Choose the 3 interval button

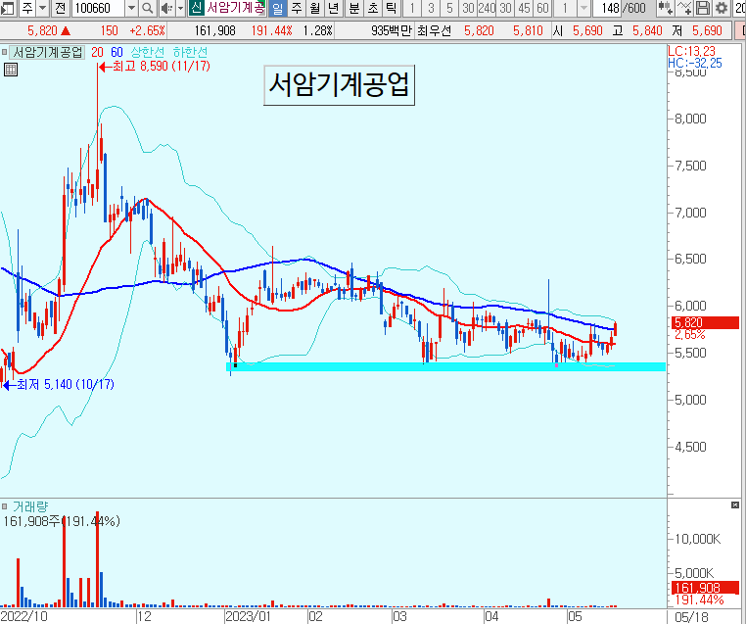tap(431, 8)
